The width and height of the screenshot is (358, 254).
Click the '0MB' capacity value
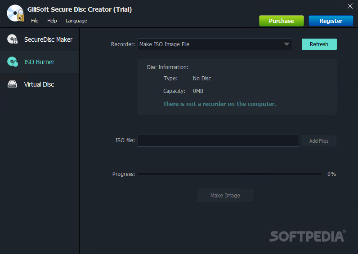pos(198,91)
